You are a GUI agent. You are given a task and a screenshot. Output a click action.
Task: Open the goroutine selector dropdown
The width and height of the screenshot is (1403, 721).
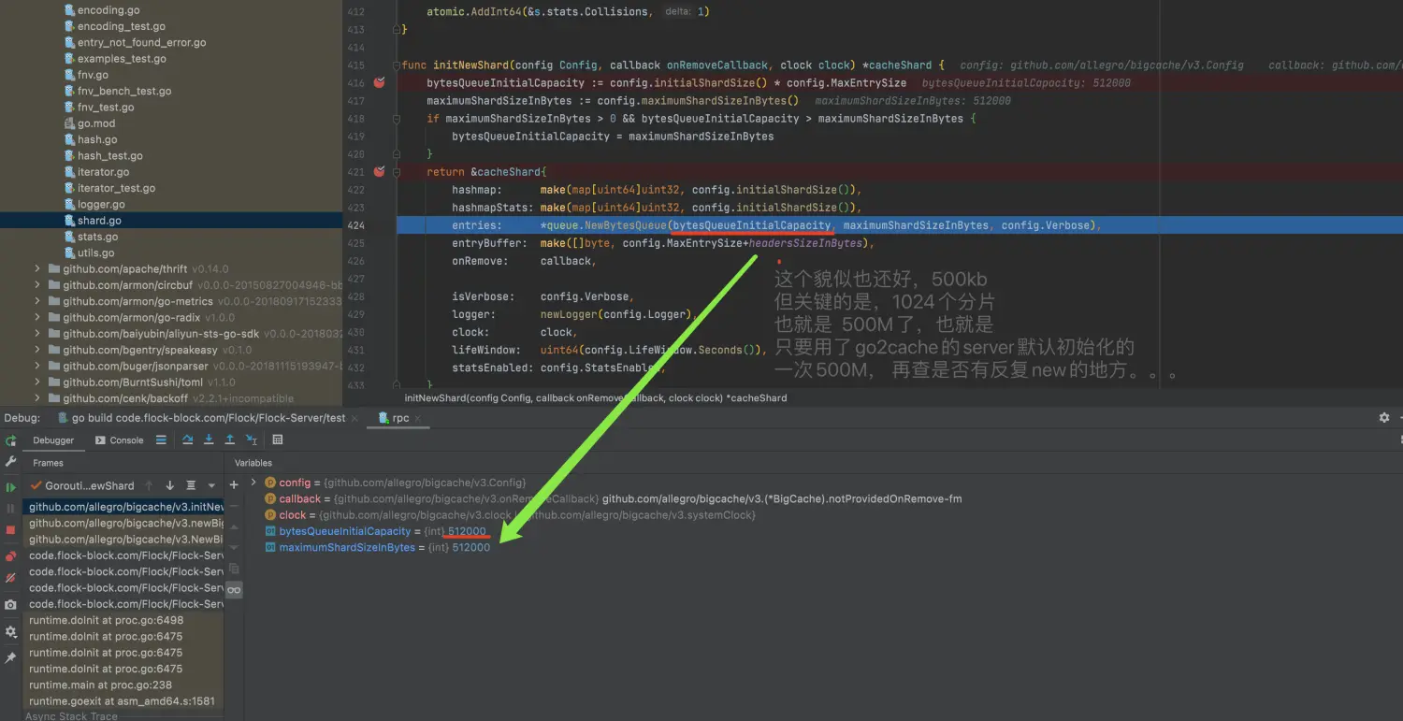[211, 486]
